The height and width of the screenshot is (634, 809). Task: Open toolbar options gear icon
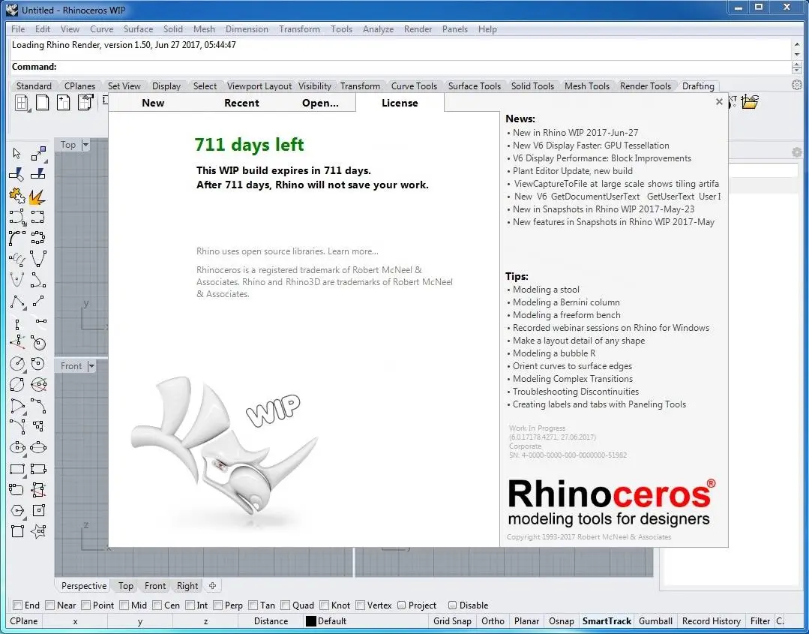pyautogui.click(x=796, y=86)
